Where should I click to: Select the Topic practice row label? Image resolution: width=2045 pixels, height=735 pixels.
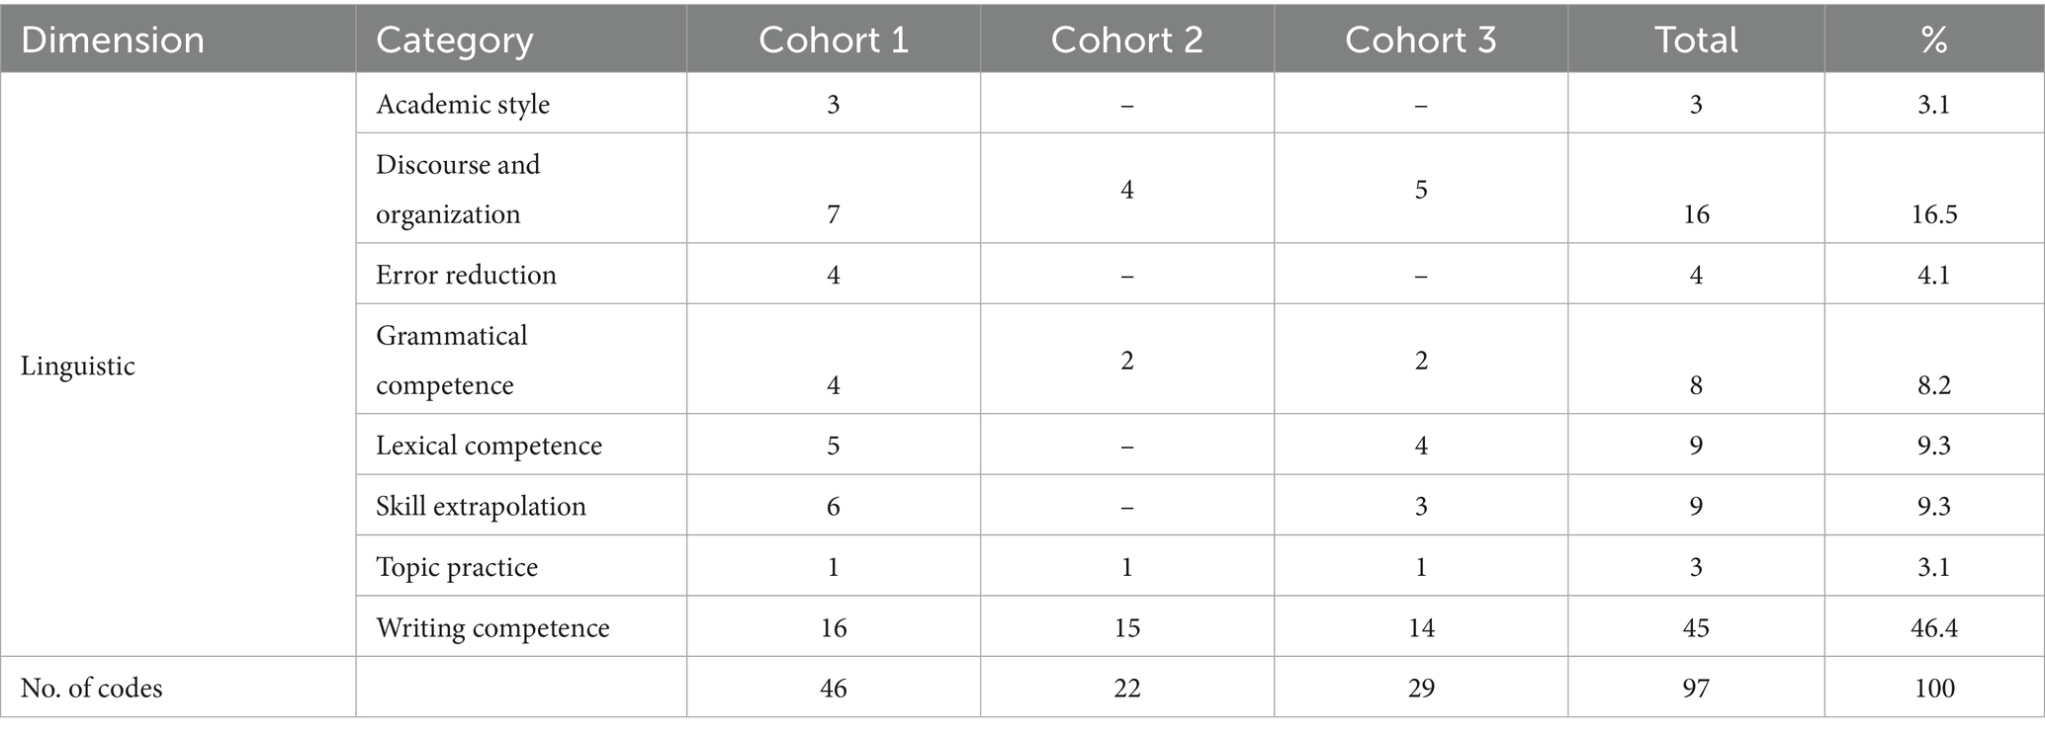click(457, 567)
